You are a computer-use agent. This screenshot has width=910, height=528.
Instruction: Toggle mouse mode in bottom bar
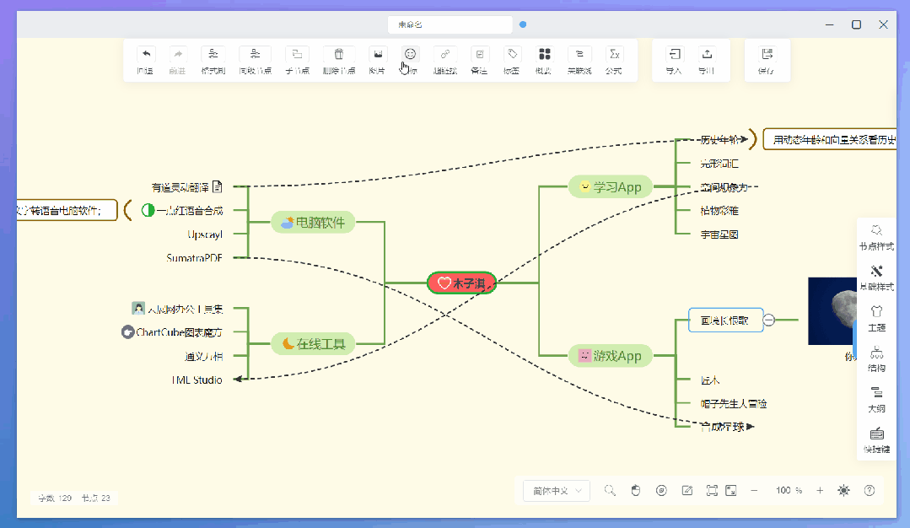[637, 491]
